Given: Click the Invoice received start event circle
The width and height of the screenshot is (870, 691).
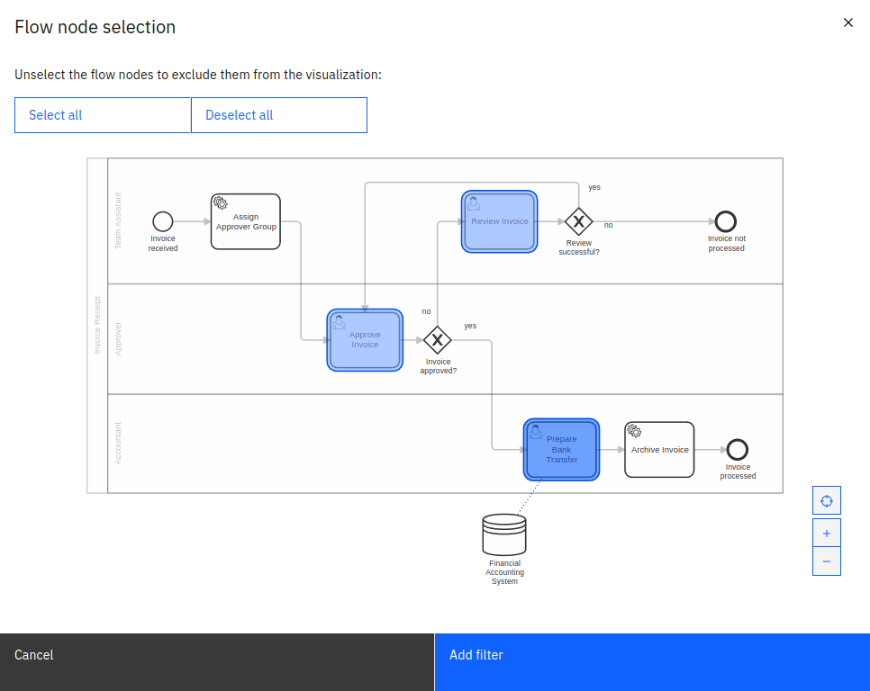Looking at the screenshot, I should pyautogui.click(x=163, y=223).
